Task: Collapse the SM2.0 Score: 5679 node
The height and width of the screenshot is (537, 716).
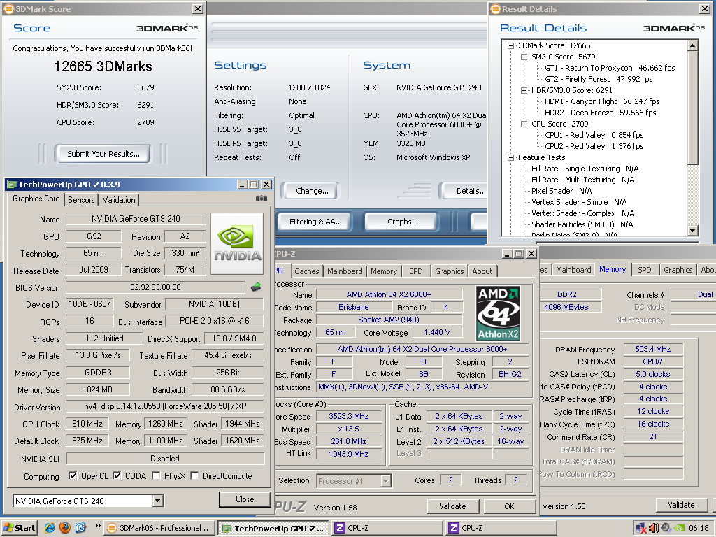Action: (x=524, y=57)
